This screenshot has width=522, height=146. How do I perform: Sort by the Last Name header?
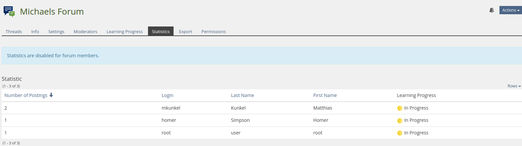click(x=242, y=95)
